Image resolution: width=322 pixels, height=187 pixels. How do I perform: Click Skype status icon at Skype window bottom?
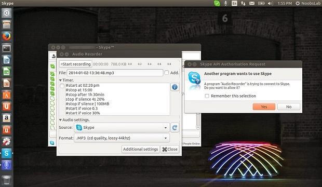(52, 143)
